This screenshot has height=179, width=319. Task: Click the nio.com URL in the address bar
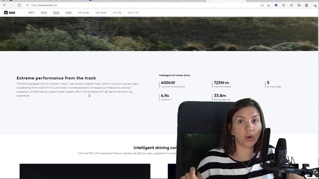click(44, 5)
